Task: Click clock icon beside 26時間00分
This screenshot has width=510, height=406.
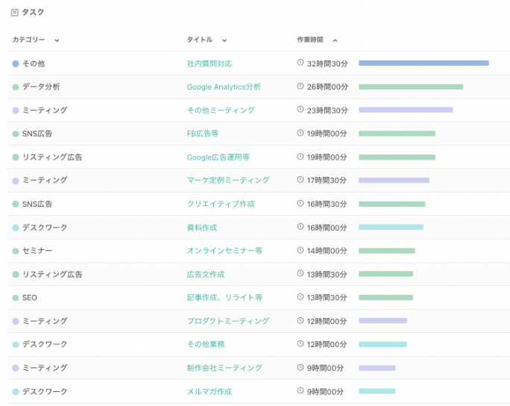Action: click(300, 87)
